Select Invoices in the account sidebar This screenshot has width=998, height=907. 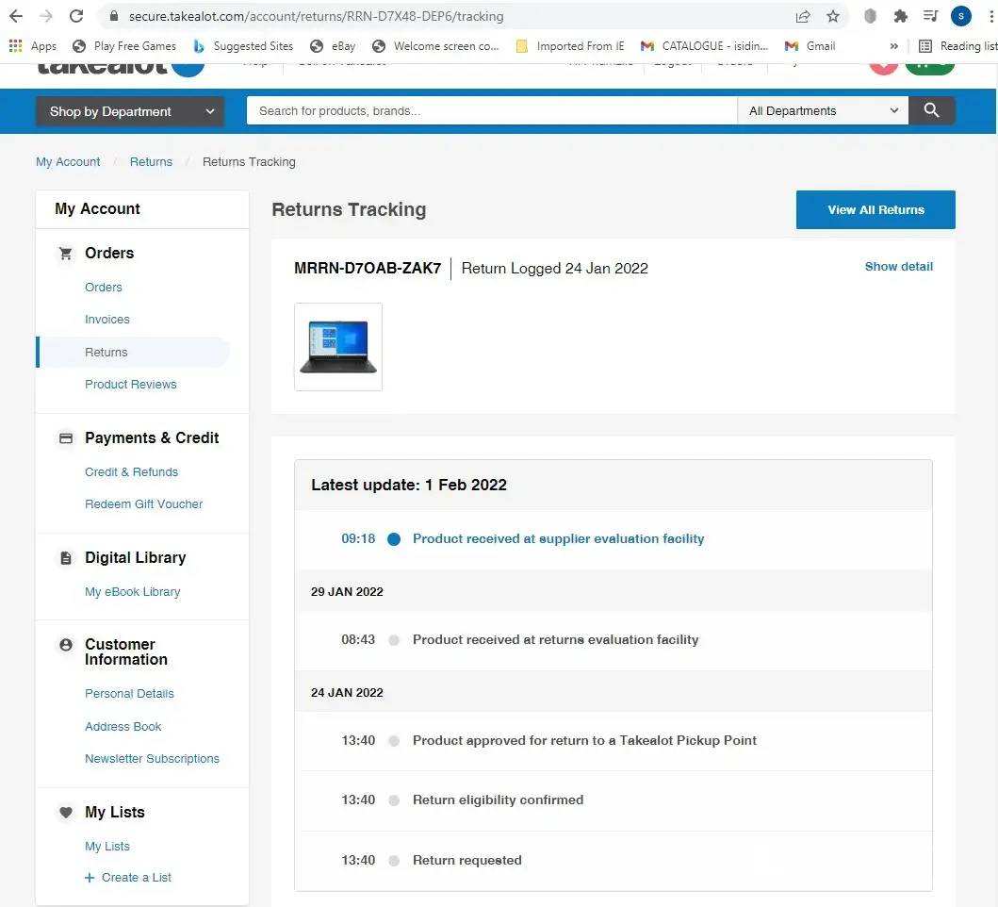pyautogui.click(x=107, y=320)
